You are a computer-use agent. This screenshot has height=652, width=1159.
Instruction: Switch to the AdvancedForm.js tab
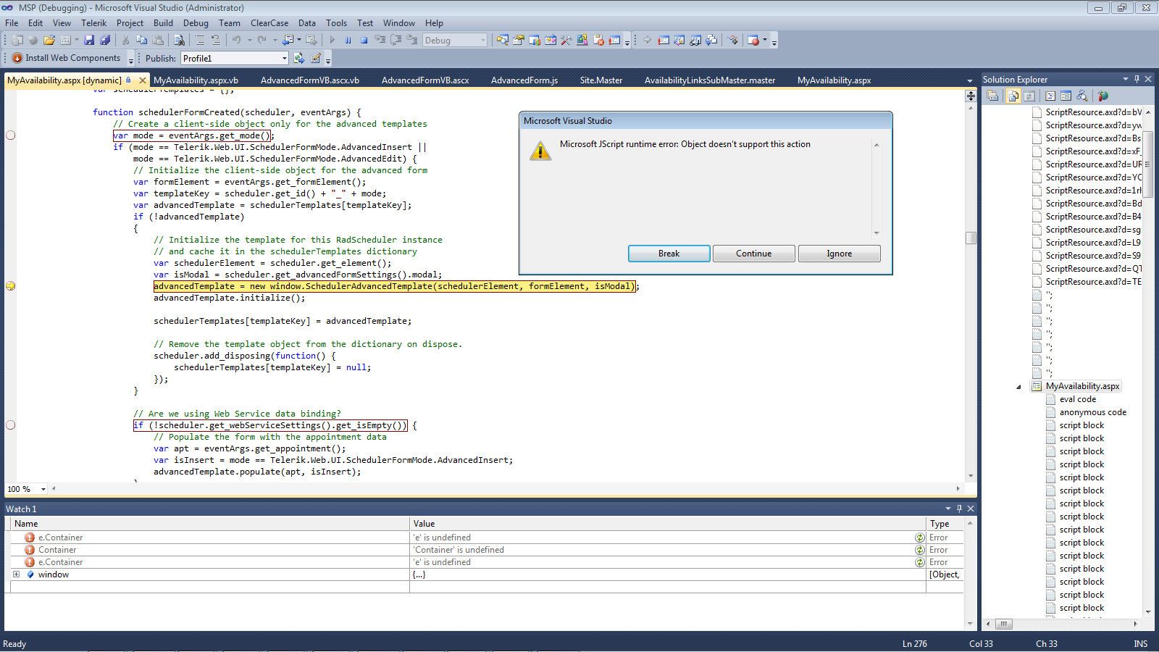[524, 80]
